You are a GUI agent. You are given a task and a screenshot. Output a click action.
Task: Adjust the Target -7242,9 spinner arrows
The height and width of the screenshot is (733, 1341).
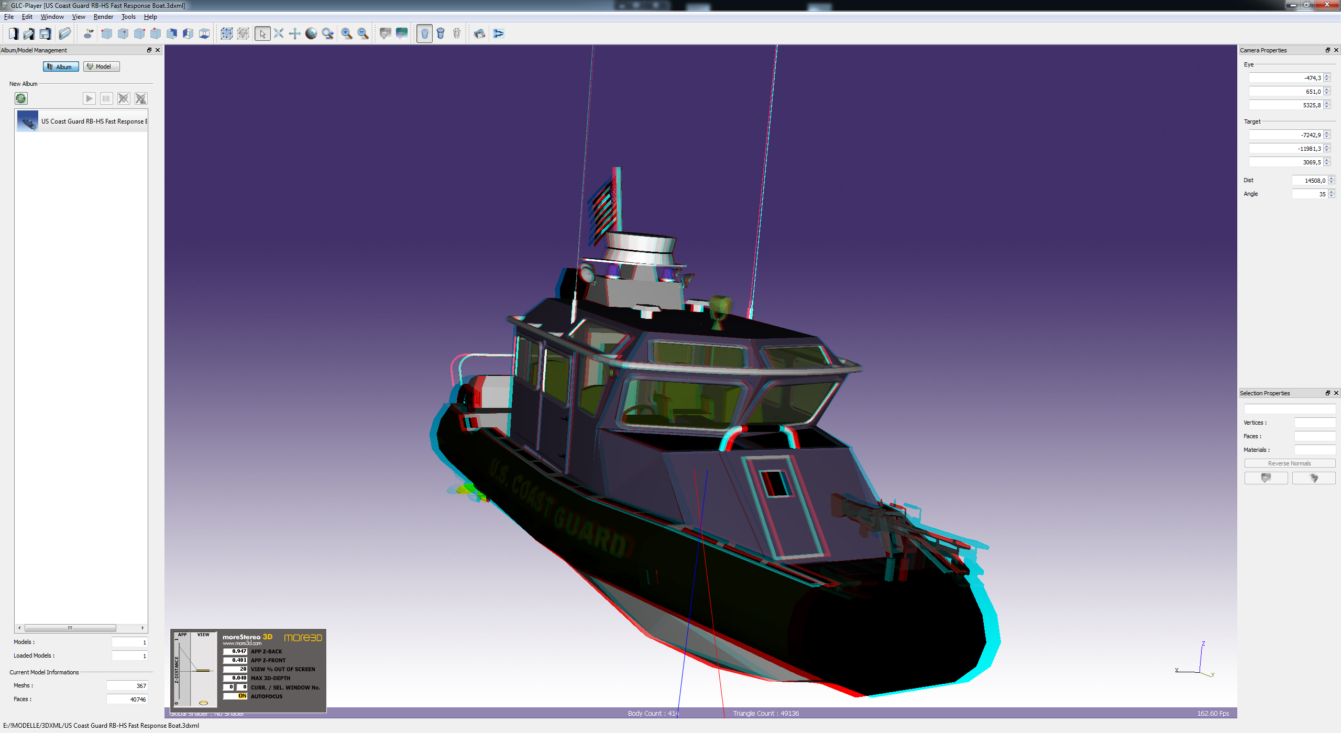(x=1327, y=135)
